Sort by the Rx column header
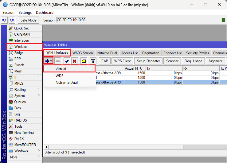227x163 pixels. [x=201, y=68]
